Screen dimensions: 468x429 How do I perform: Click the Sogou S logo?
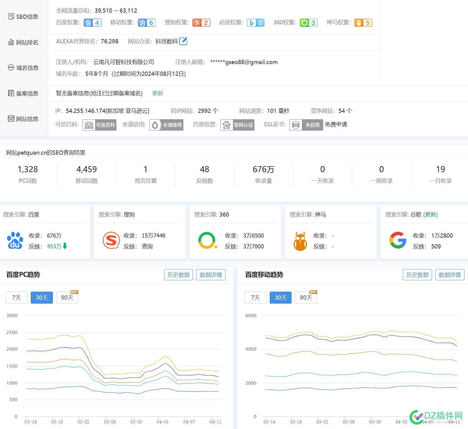click(x=111, y=241)
